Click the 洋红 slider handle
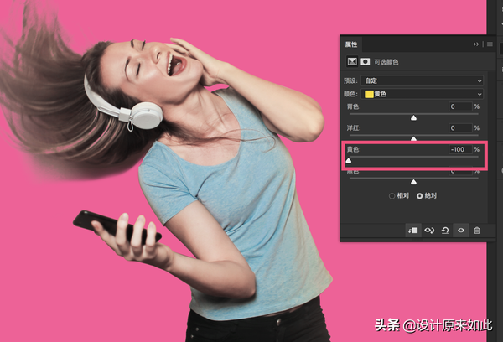Image resolution: width=503 pixels, height=342 pixels. tap(413, 138)
